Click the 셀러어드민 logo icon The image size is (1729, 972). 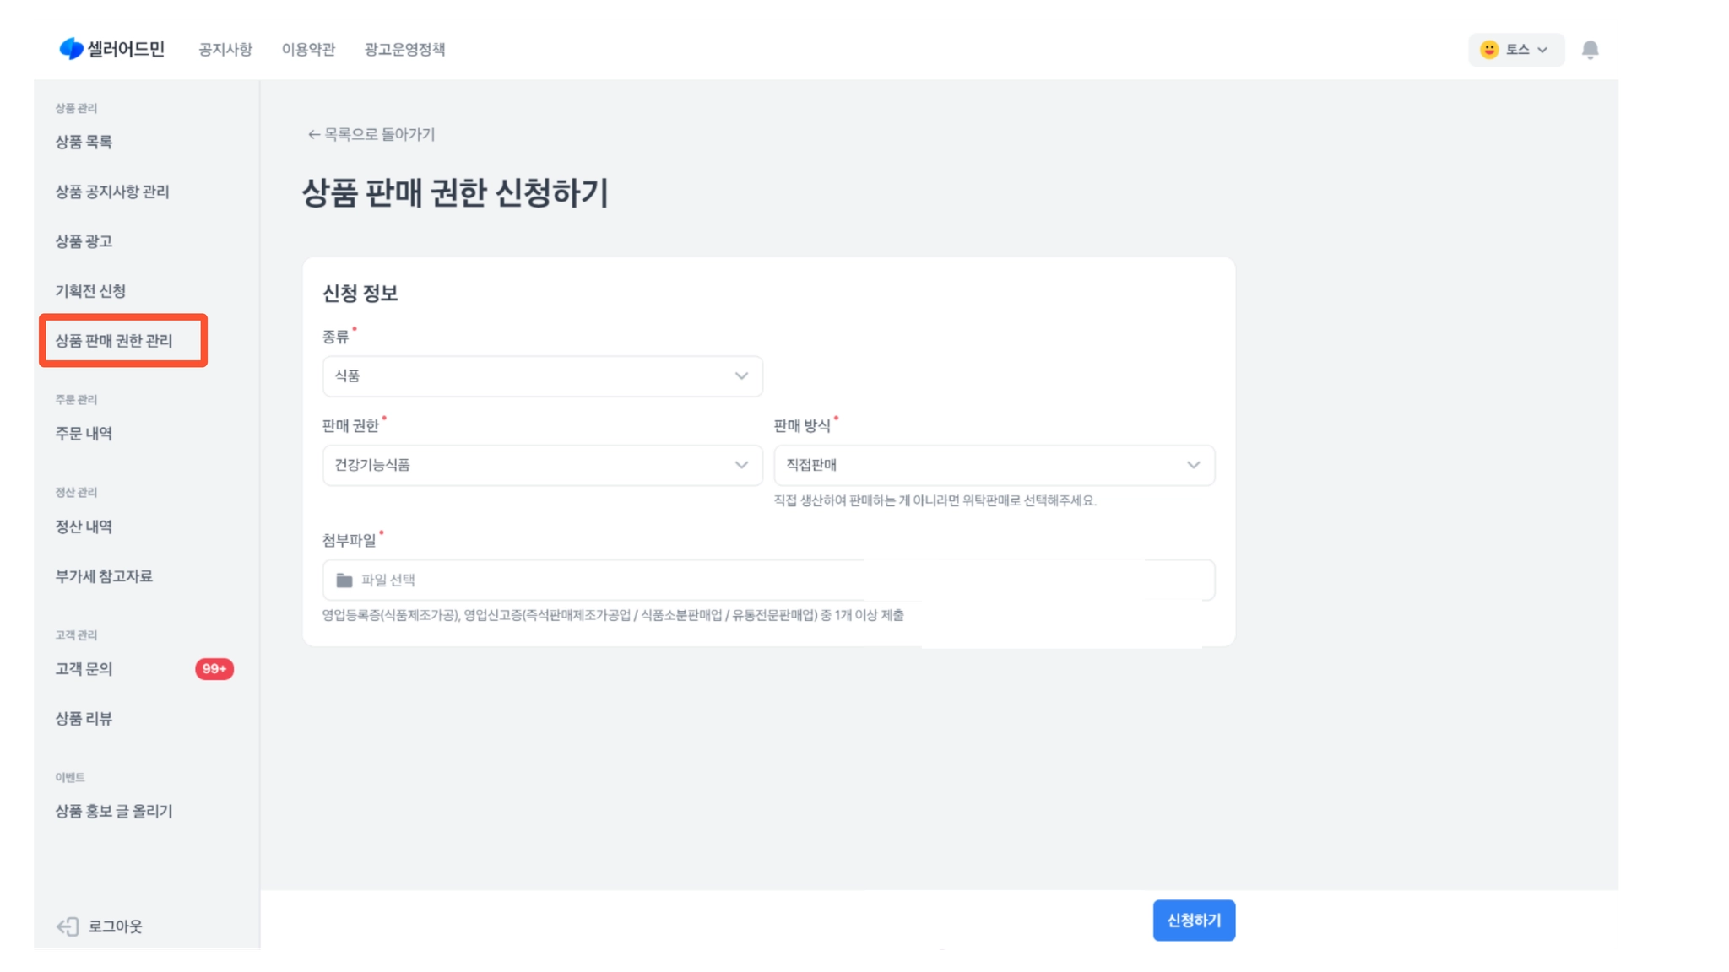click(71, 49)
